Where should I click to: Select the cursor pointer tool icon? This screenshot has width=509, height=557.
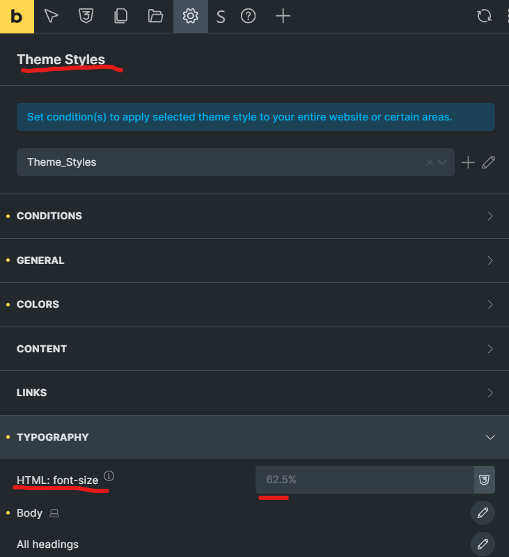[51, 16]
